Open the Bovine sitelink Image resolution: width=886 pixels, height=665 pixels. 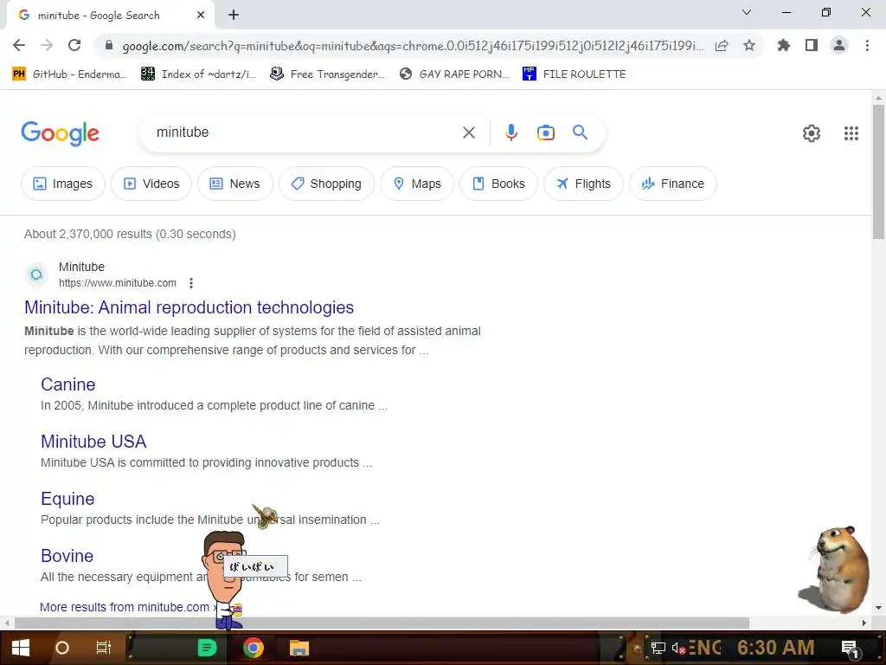point(67,556)
